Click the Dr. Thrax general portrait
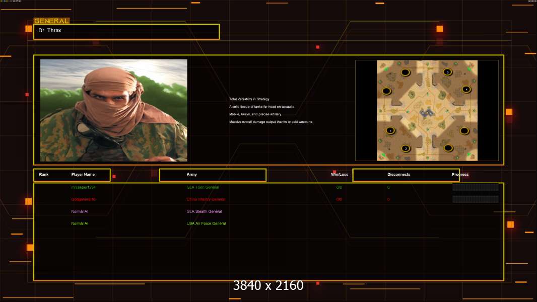 point(114,110)
